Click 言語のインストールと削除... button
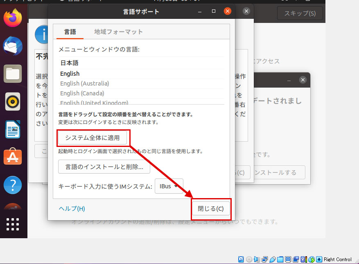 pyautogui.click(x=104, y=167)
